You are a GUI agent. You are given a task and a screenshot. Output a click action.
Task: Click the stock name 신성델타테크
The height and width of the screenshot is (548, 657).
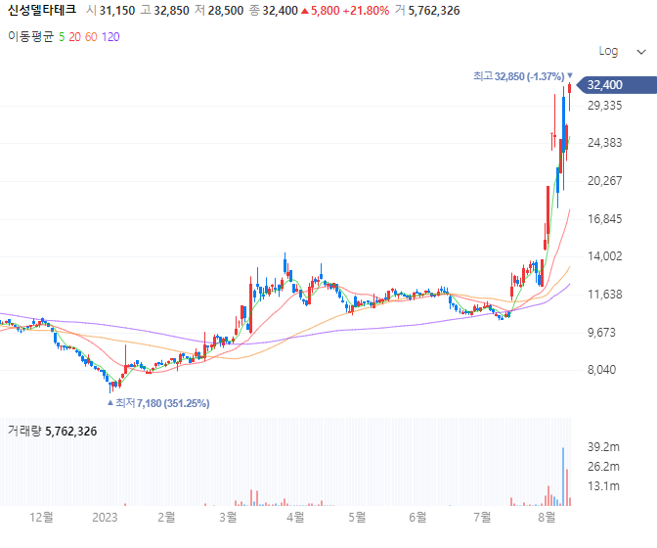point(42,10)
